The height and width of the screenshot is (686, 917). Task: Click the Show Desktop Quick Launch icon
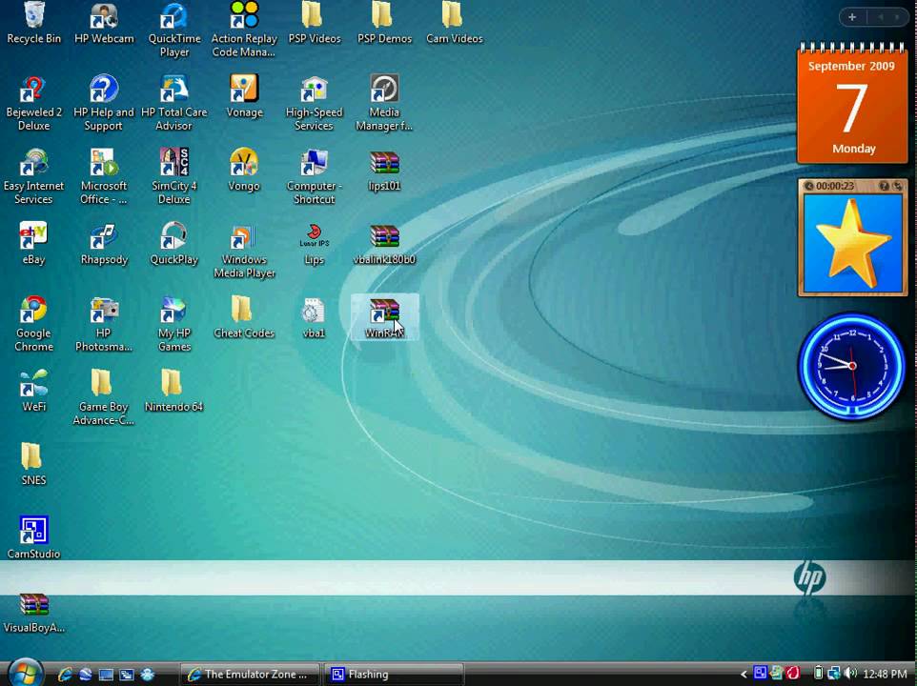coord(106,675)
